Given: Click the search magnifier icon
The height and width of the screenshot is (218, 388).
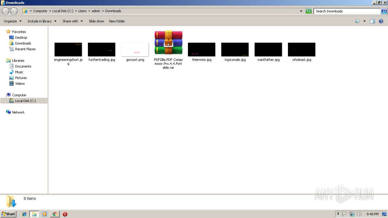Looking at the screenshot, I should tap(384, 11).
